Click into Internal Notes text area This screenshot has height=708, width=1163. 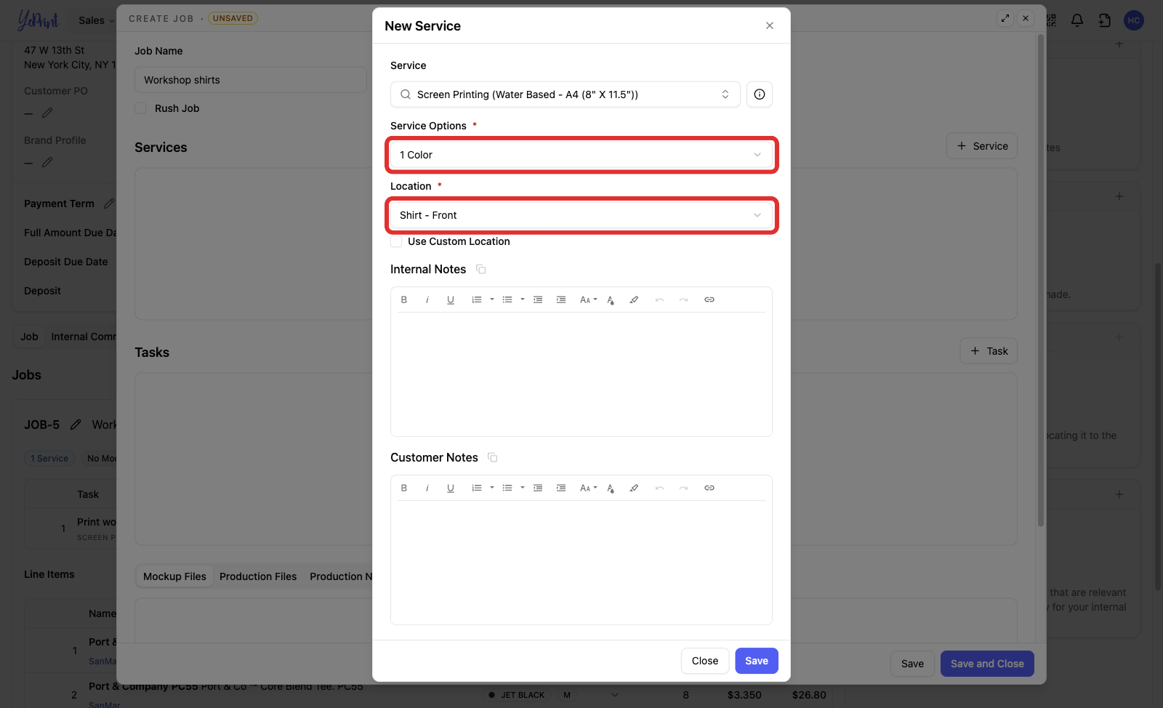coord(581,374)
